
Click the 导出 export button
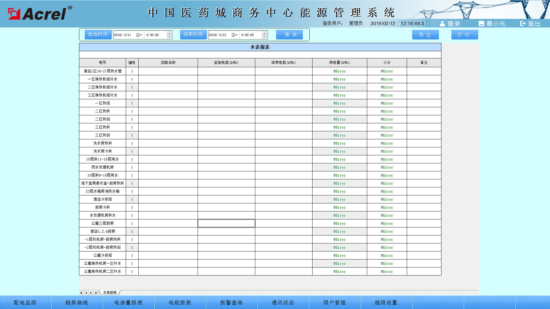tap(425, 35)
